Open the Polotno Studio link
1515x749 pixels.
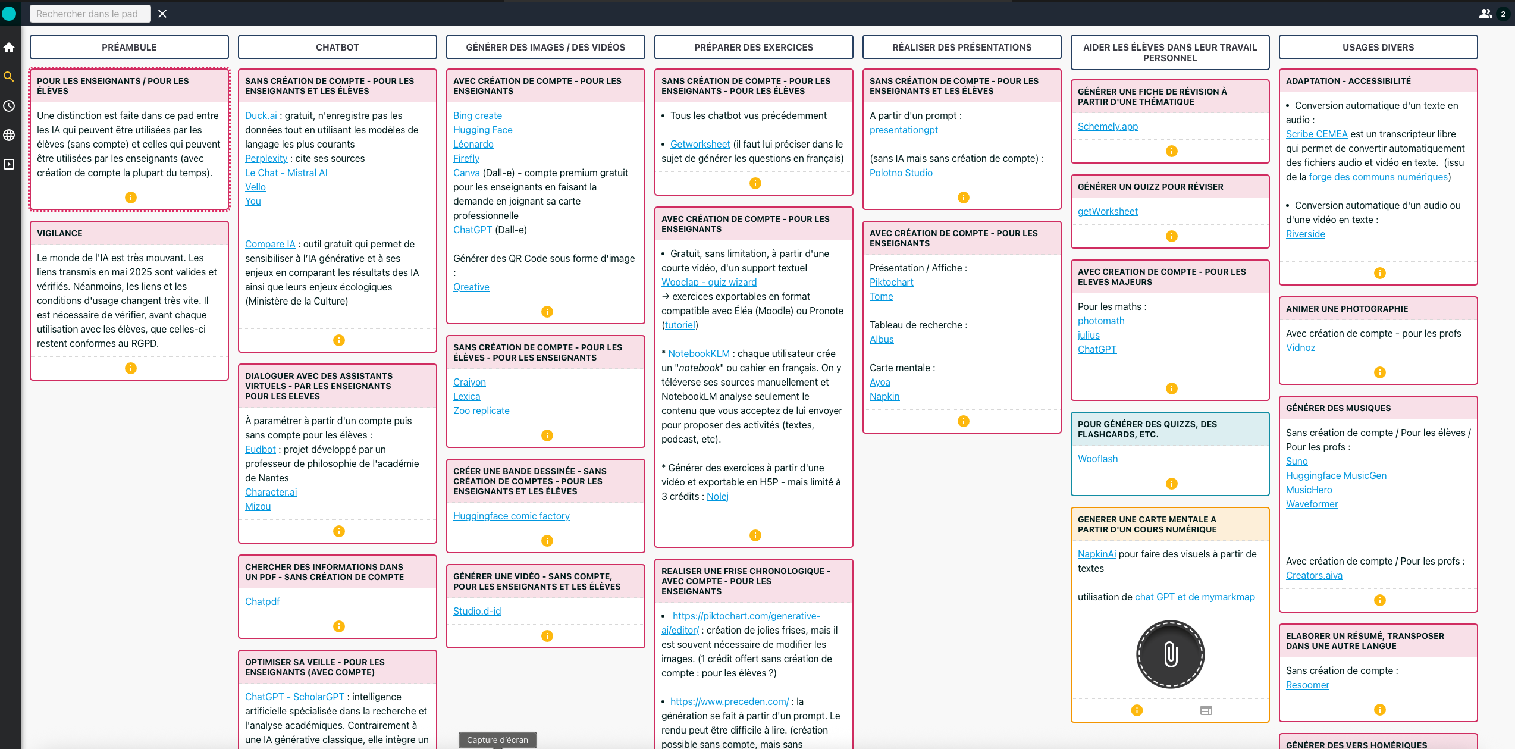click(901, 173)
